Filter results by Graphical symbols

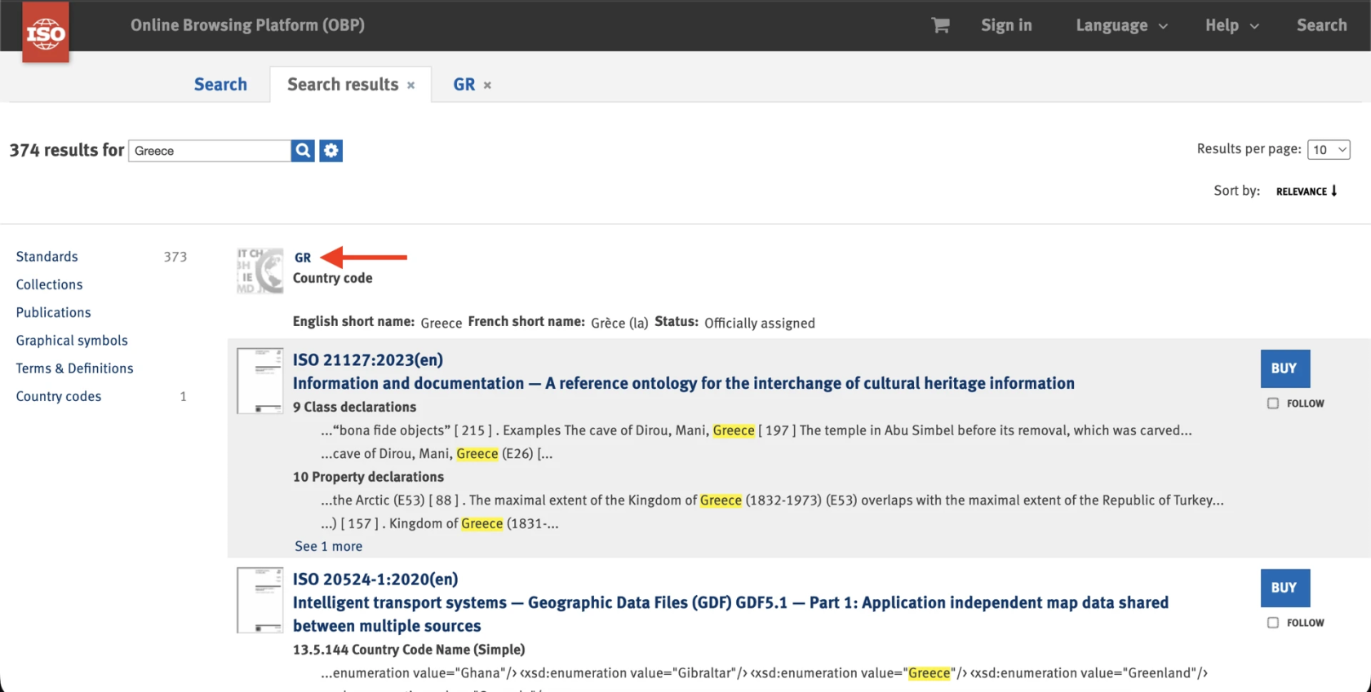[72, 341]
